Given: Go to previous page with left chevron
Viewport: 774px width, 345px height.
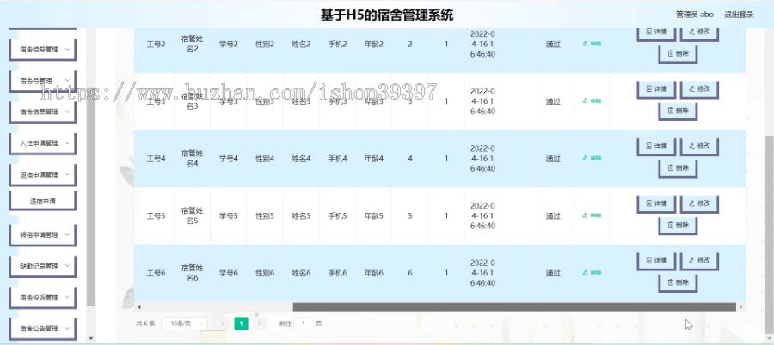Looking at the screenshot, I should [x=223, y=324].
